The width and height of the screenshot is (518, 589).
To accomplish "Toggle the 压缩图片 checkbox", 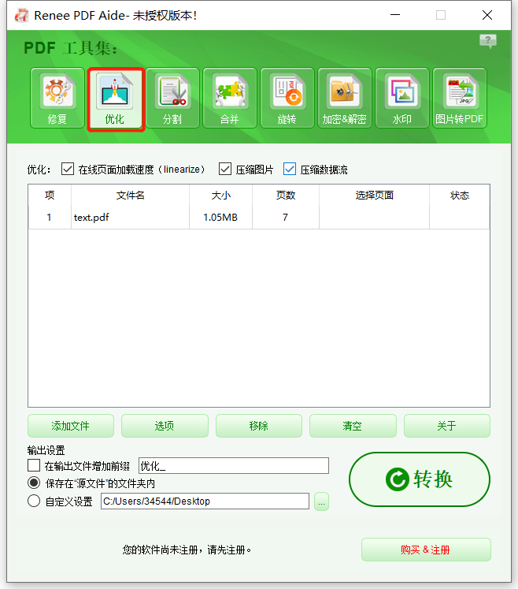I will tap(225, 169).
